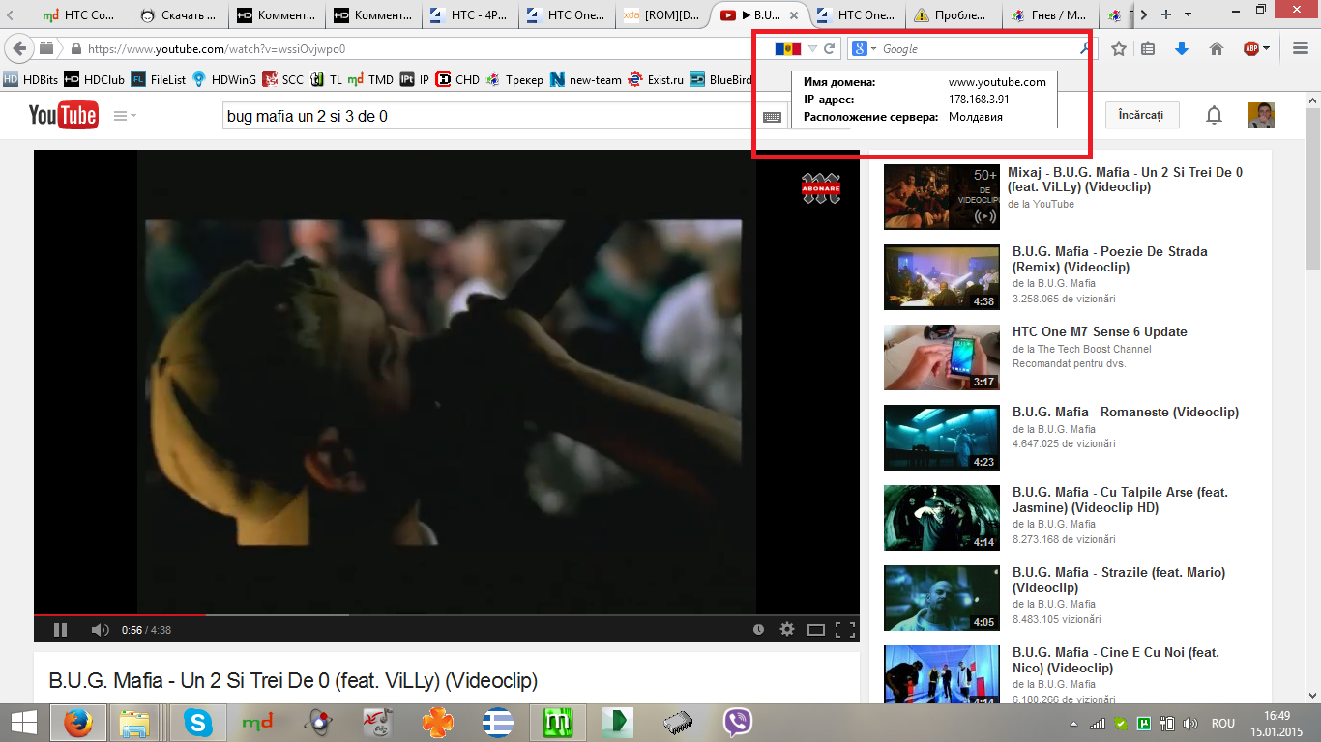Go to the Firefox Home page

[1217, 48]
